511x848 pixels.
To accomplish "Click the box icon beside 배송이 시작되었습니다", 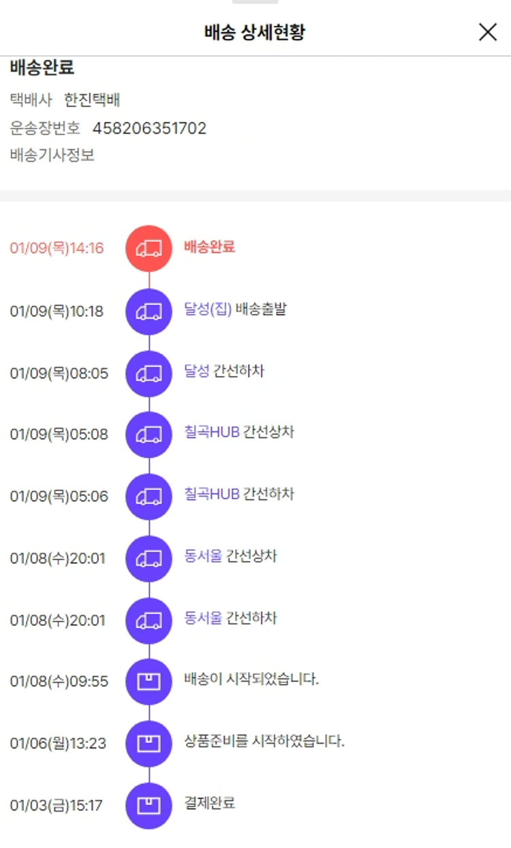I will pos(149,681).
